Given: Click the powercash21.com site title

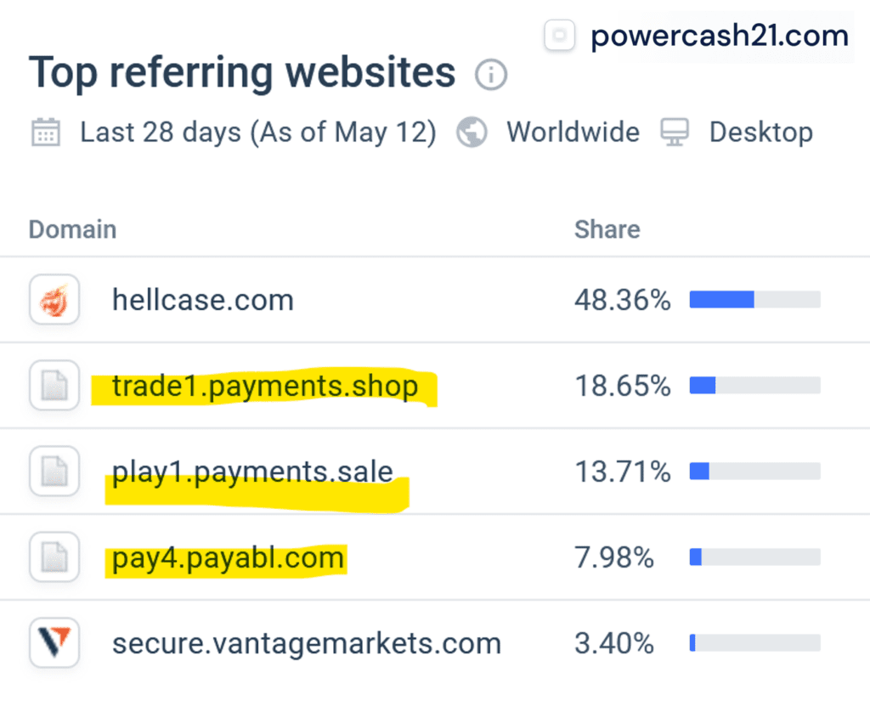Looking at the screenshot, I should (x=720, y=36).
